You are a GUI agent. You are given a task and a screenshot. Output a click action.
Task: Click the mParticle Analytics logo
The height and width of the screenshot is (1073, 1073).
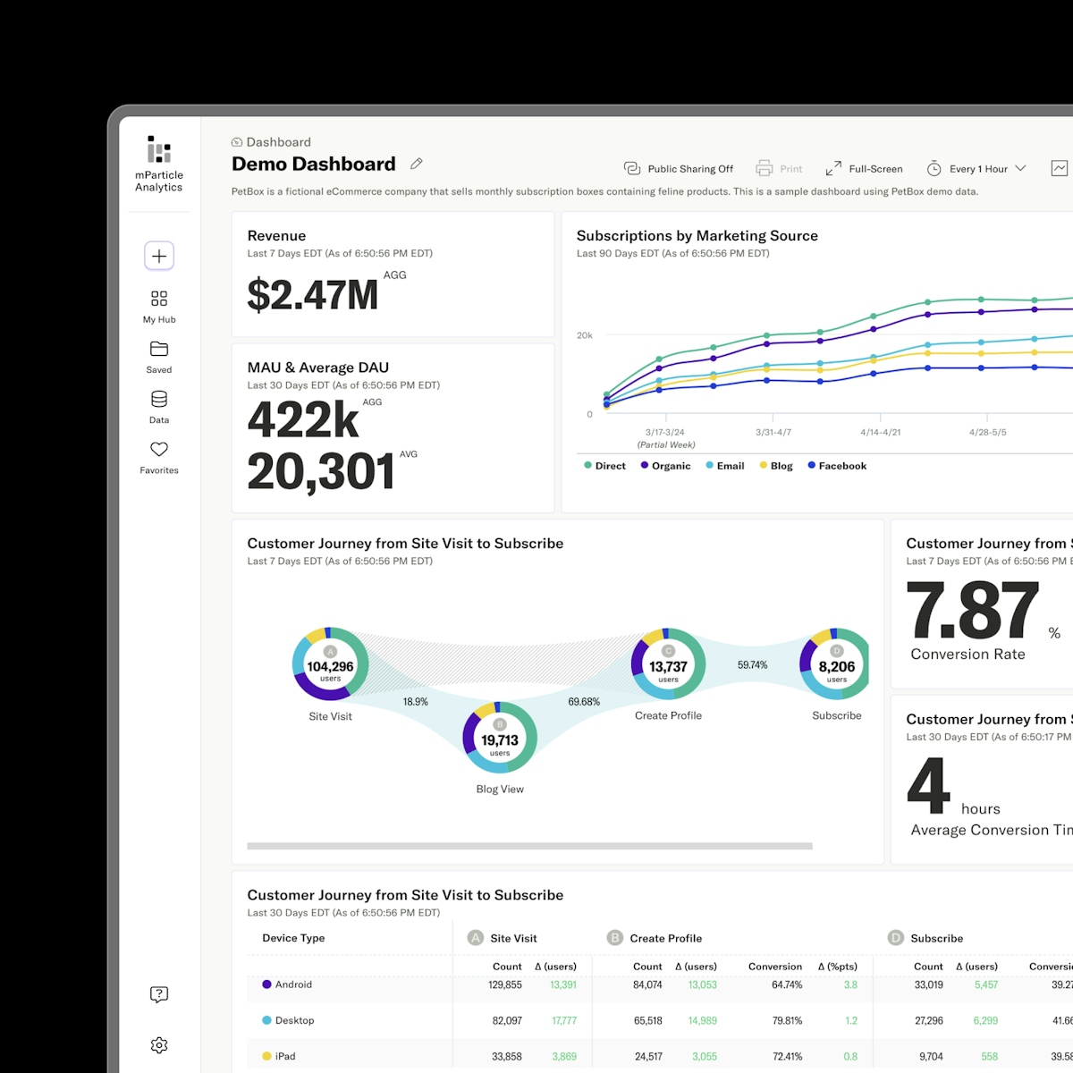[158, 161]
